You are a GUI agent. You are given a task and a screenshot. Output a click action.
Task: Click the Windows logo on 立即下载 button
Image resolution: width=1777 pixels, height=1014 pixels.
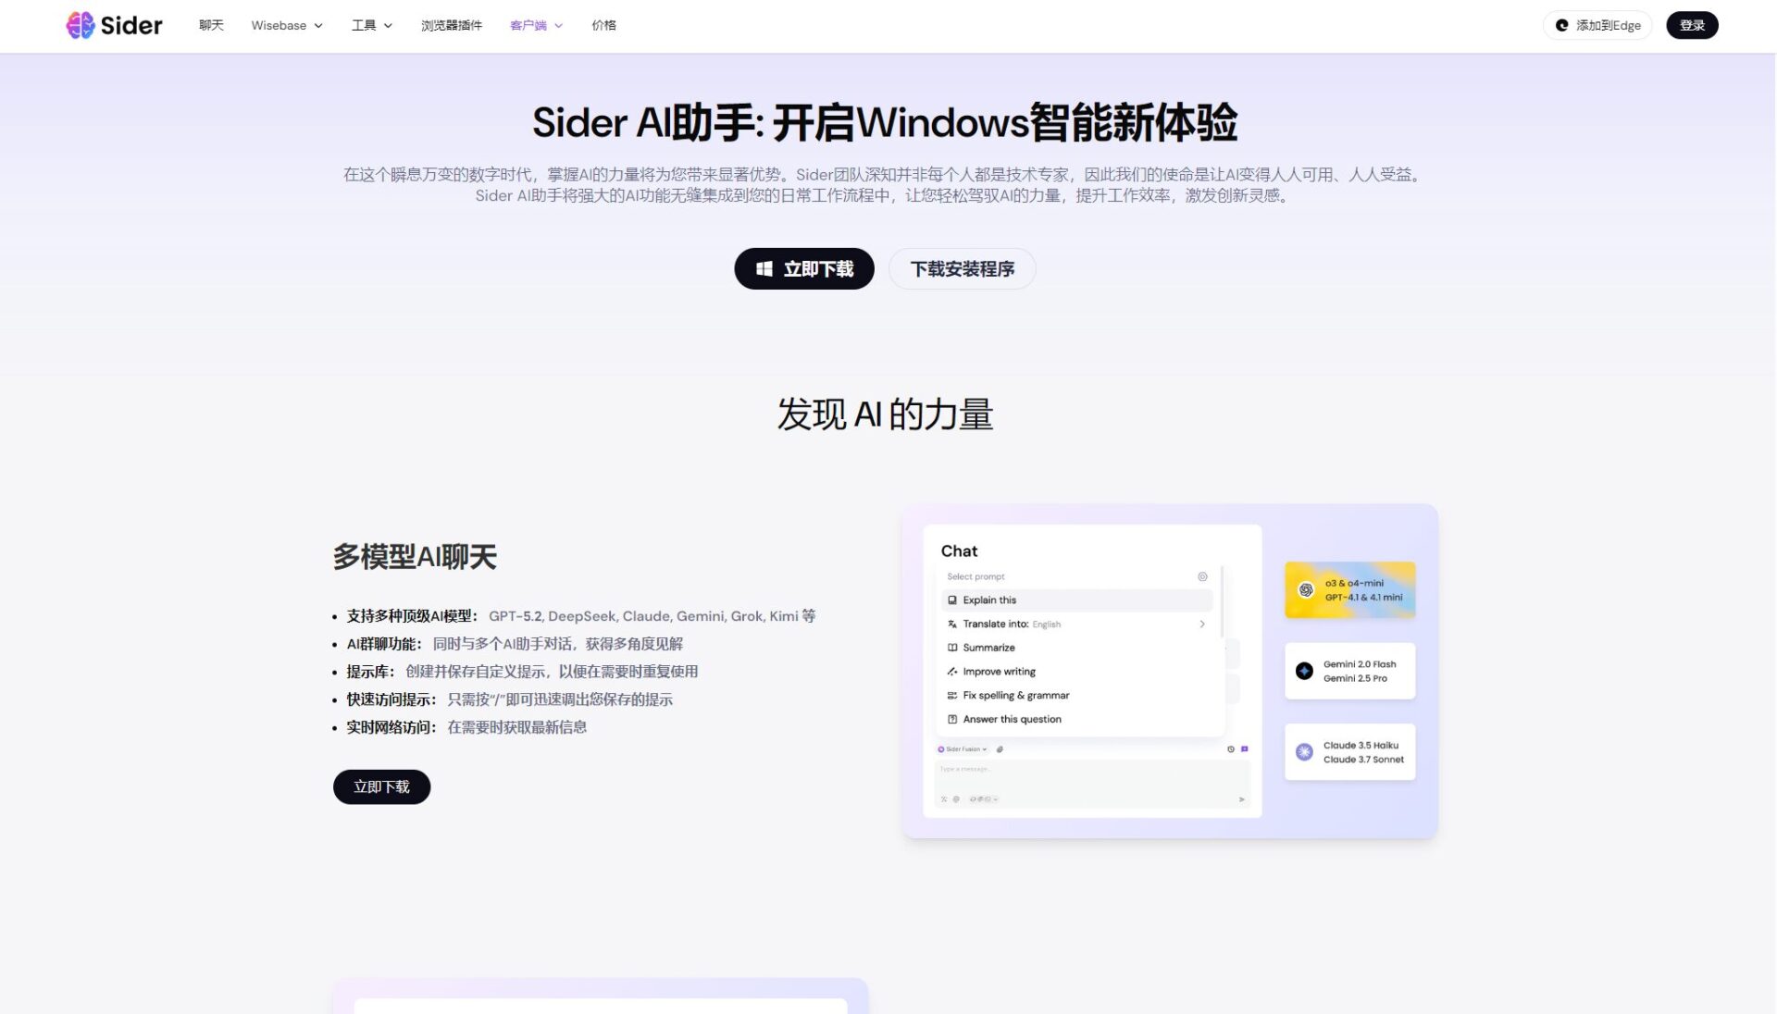click(x=764, y=268)
